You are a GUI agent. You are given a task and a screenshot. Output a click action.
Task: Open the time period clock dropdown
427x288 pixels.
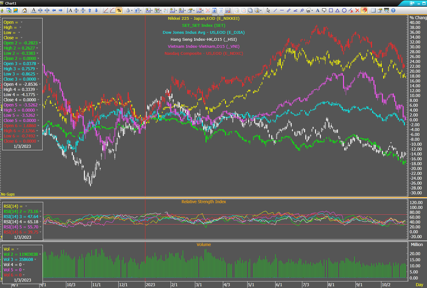[x=129, y=10]
